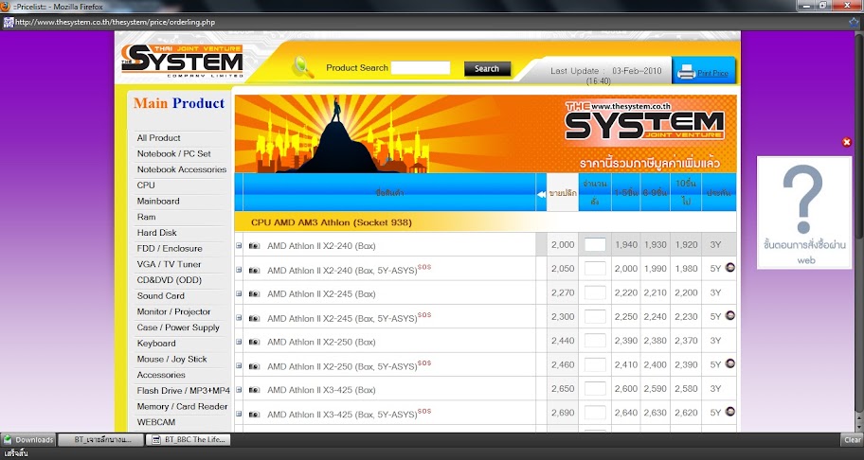Open the Downloads button in bottom bar

pyautogui.click(x=28, y=439)
